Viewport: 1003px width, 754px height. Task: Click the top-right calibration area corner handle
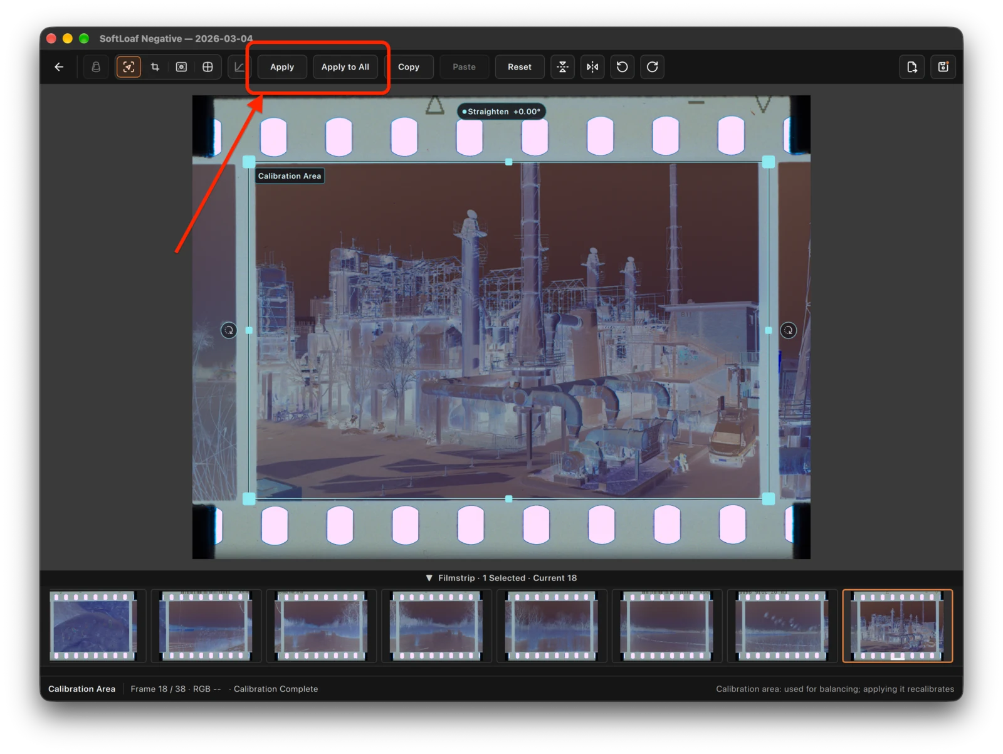(x=769, y=162)
